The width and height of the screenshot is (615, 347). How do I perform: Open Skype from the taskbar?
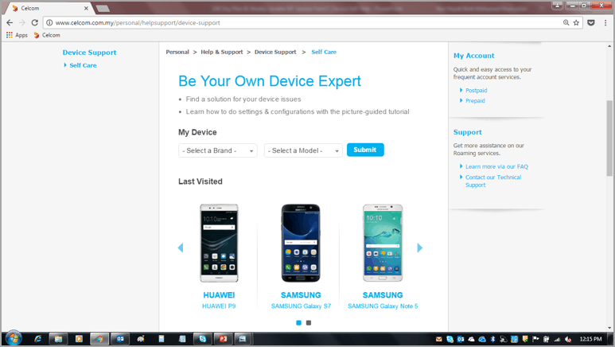[x=202, y=339]
